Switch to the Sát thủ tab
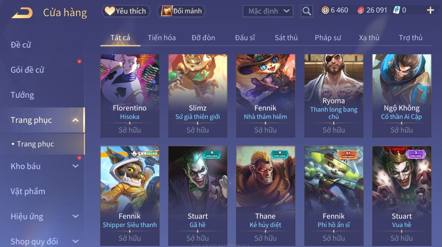The width and height of the screenshot is (442, 247). coord(286,38)
